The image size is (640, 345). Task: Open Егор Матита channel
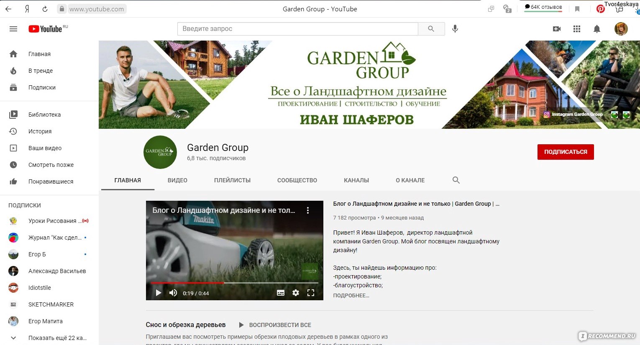49,321
